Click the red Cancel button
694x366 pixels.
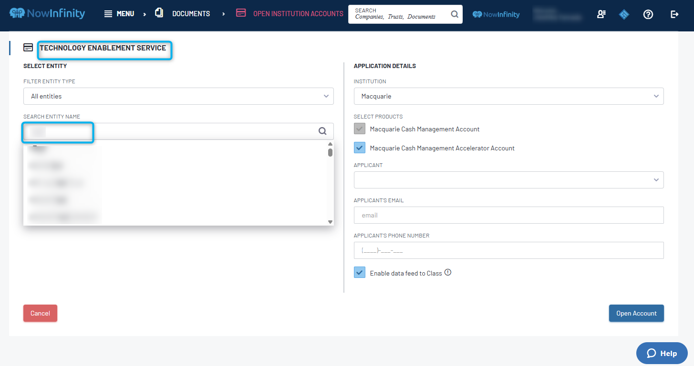(40, 313)
